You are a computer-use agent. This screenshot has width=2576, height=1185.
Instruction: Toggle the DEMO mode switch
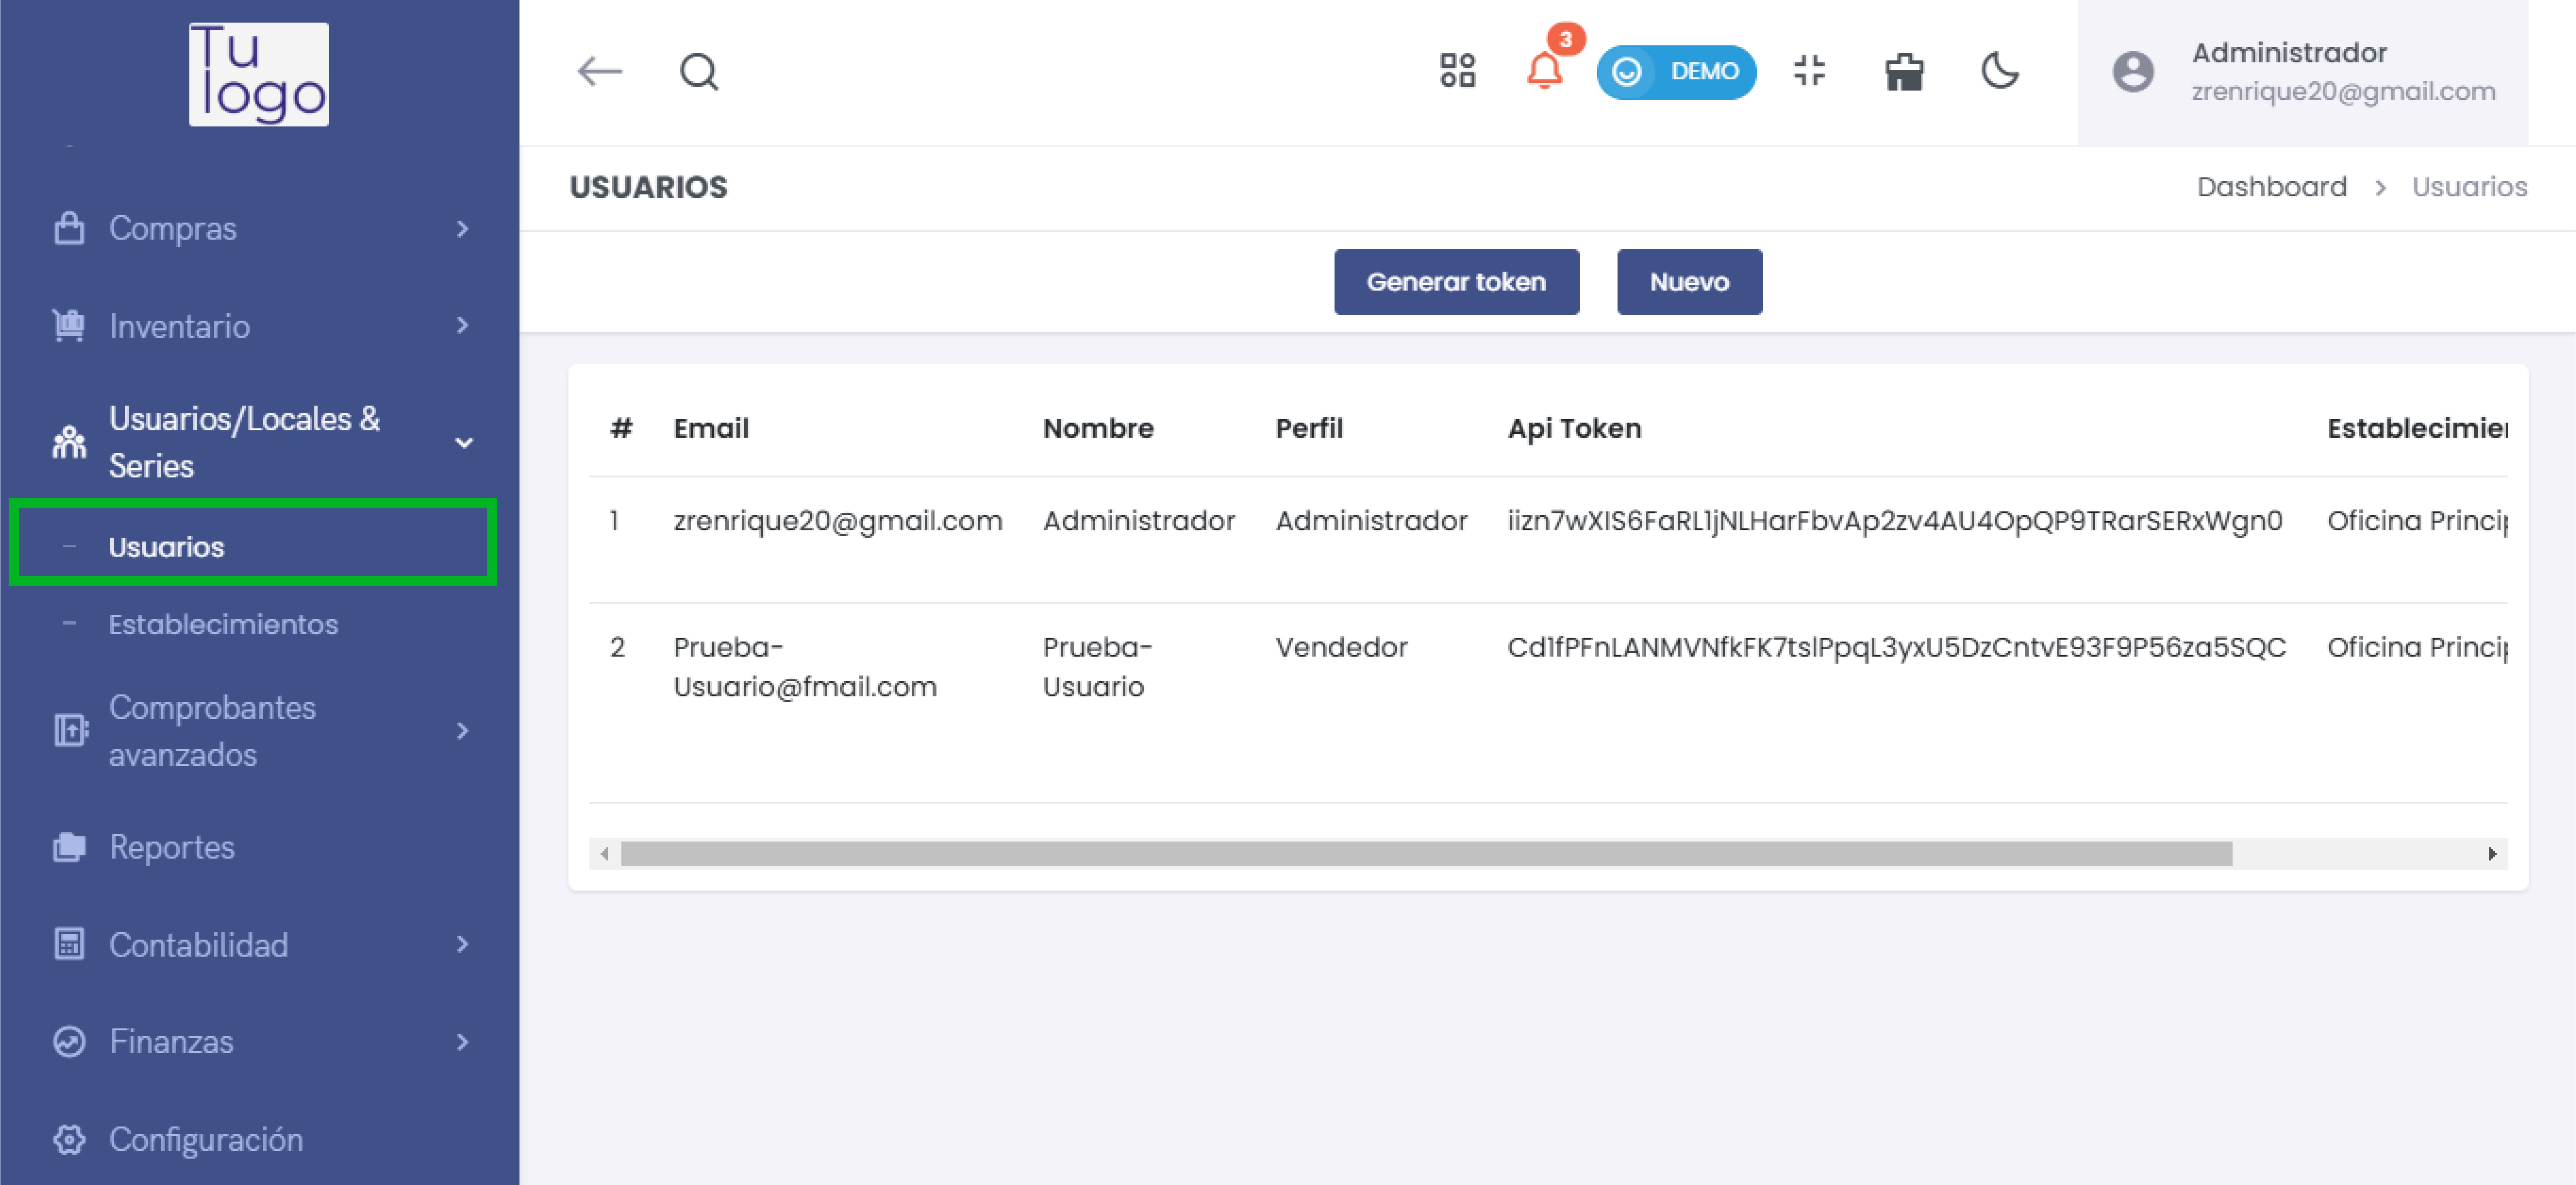tap(1676, 72)
